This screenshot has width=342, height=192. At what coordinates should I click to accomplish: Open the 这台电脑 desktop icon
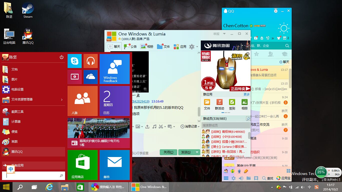click(9, 36)
